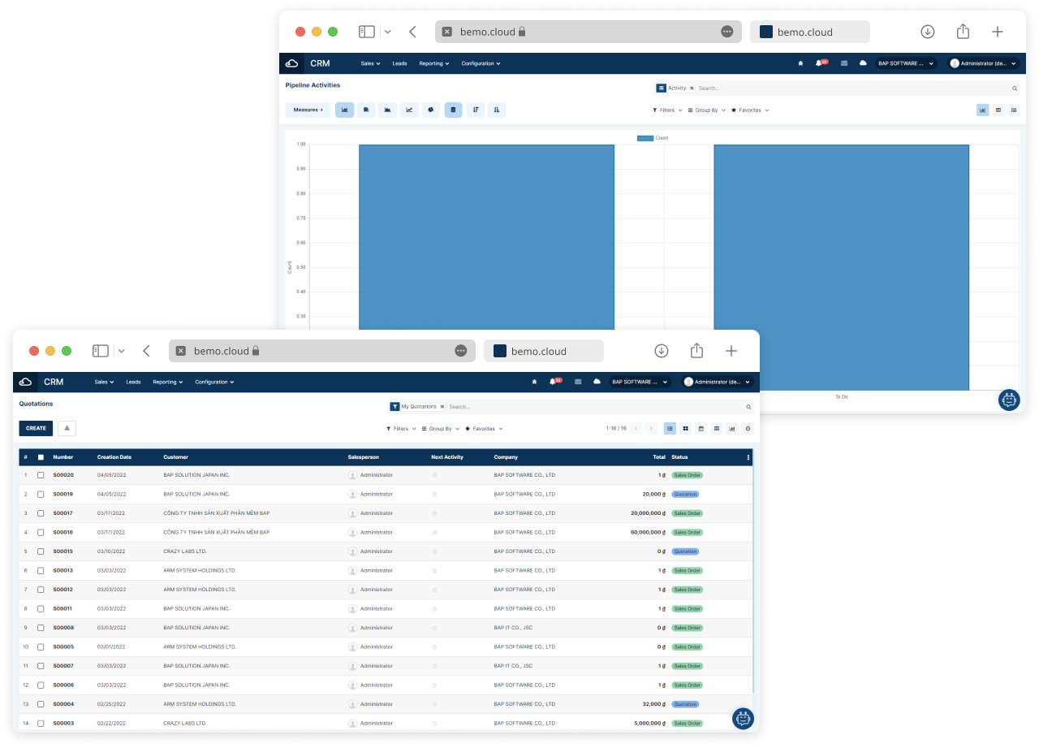Switch Quotations to list view
The width and height of the screenshot is (1039, 748).
point(670,428)
